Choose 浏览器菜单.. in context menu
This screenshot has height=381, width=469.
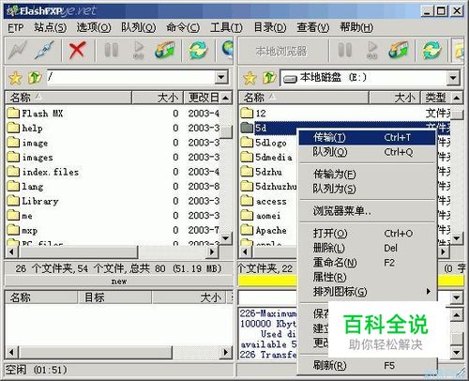[368, 211]
